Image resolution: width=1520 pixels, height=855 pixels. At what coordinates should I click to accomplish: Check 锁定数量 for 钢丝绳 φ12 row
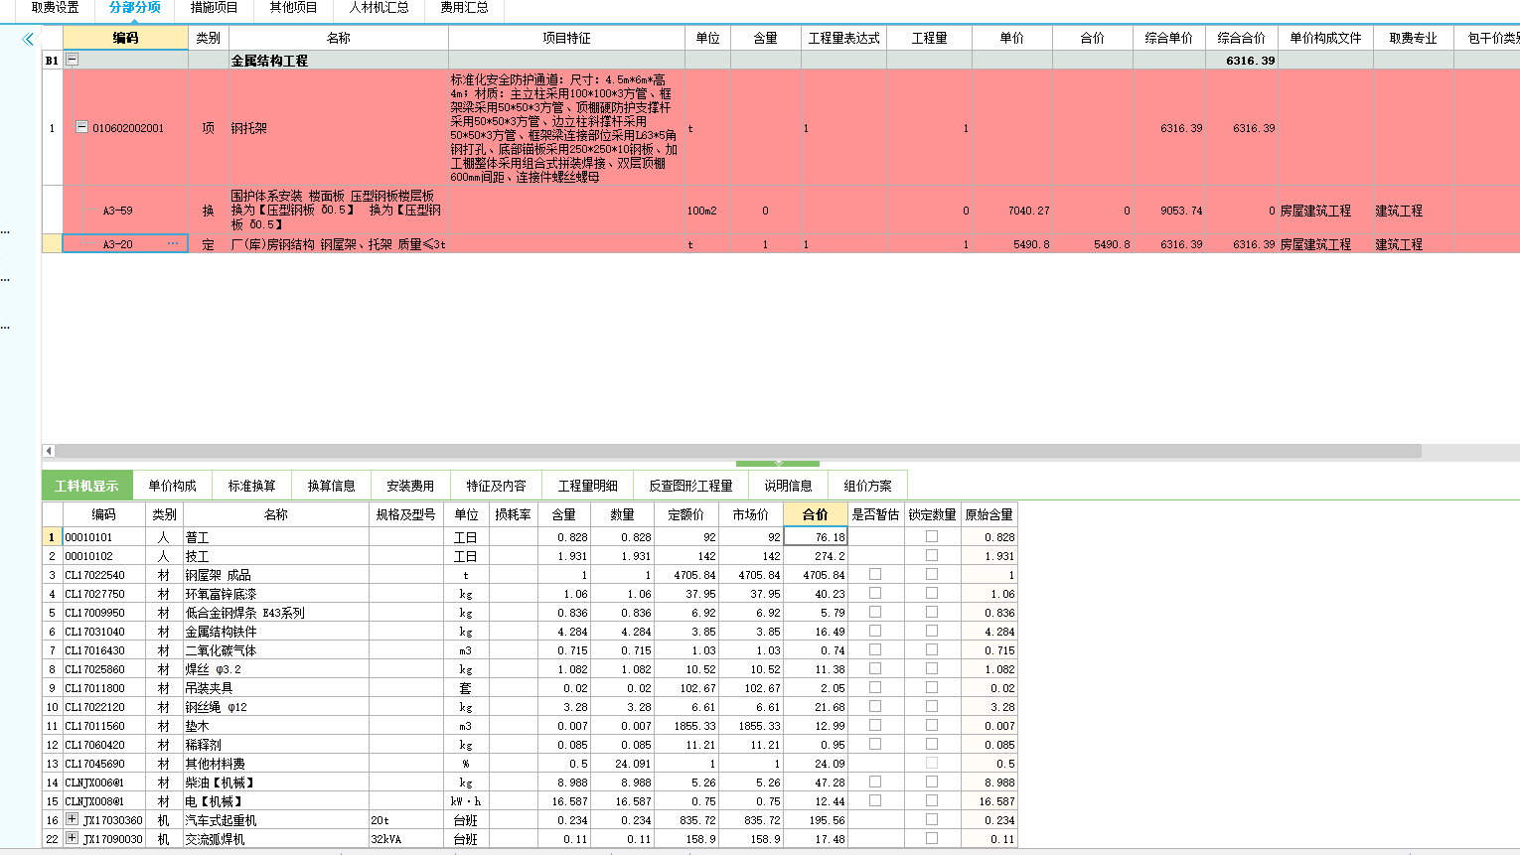pyautogui.click(x=932, y=706)
